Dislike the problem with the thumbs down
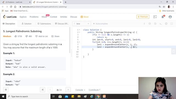 click(x=26, y=36)
